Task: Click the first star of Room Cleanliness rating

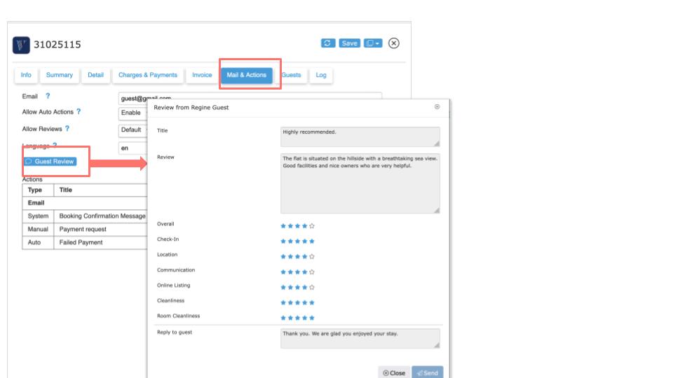Action: [x=283, y=318]
